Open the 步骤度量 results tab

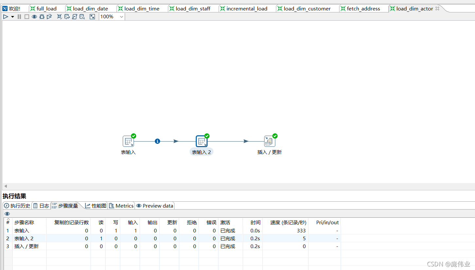pyautogui.click(x=65, y=206)
